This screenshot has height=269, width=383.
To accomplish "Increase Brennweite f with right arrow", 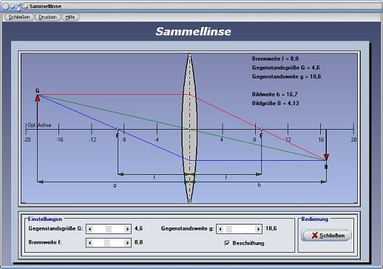I will tap(127, 243).
